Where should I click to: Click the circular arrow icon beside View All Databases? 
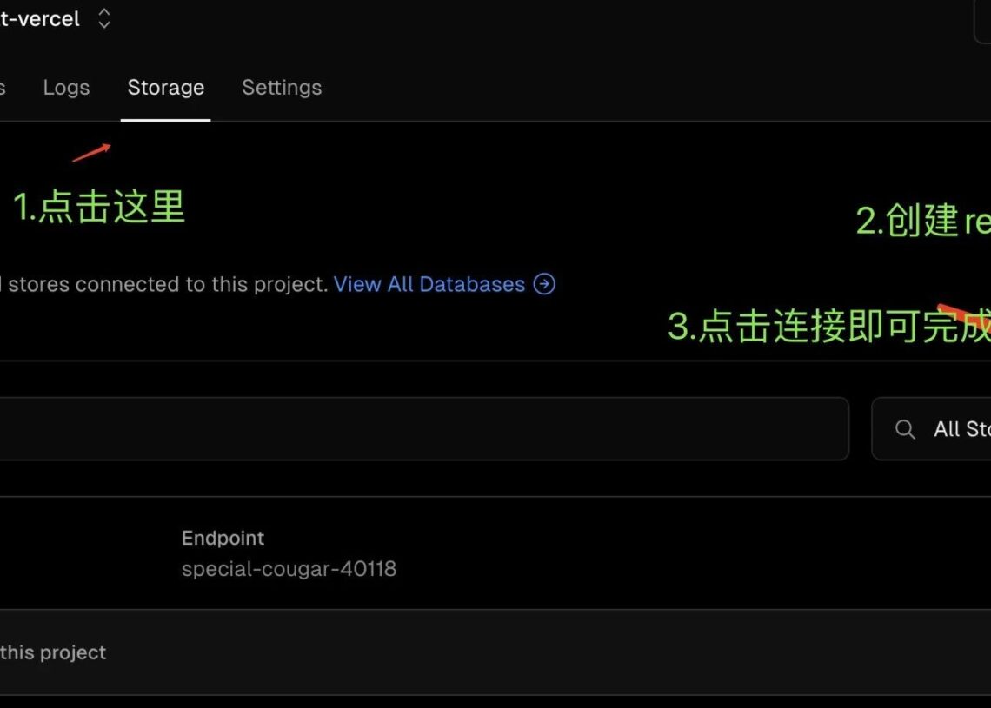click(543, 284)
